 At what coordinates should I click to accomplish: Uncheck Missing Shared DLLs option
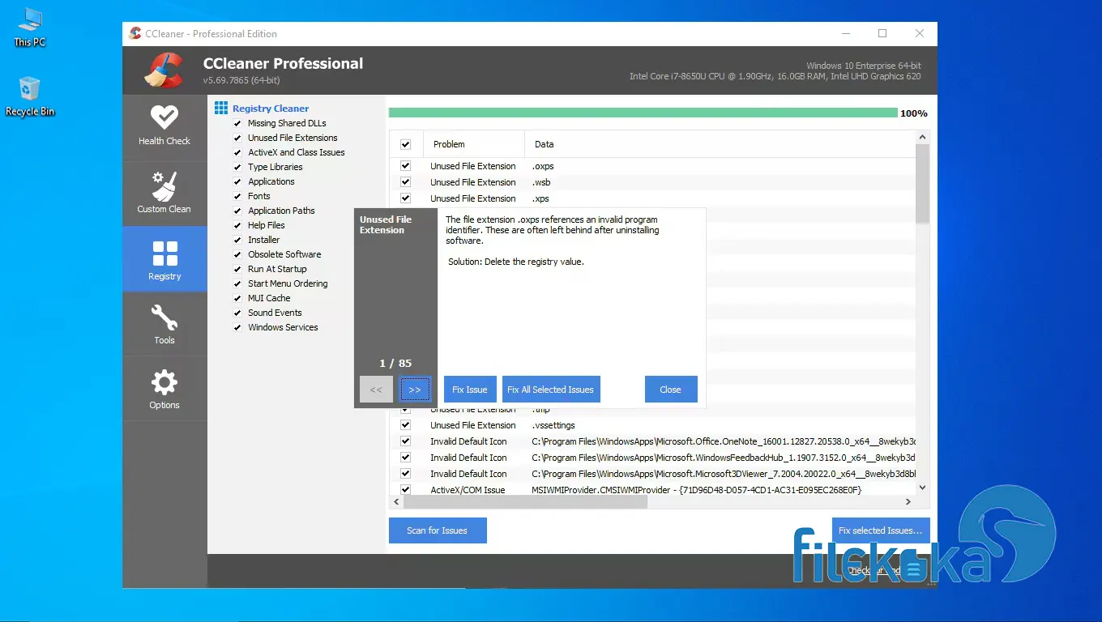click(x=237, y=123)
